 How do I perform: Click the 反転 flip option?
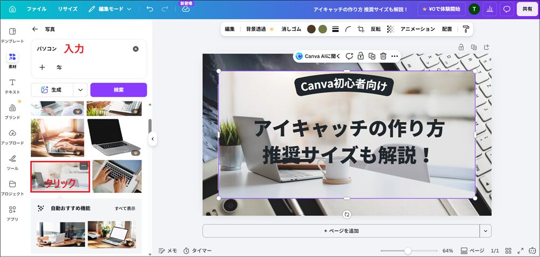[x=376, y=29]
